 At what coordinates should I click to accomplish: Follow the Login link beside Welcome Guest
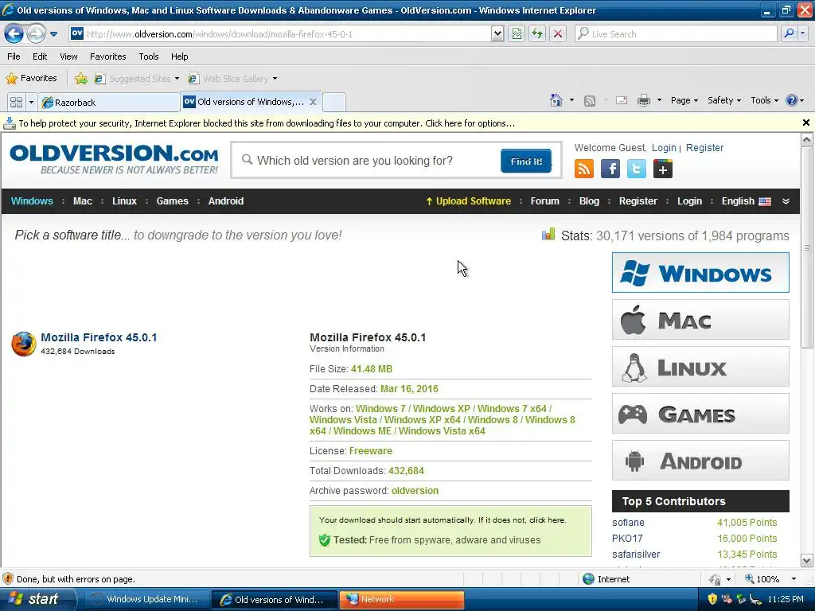(664, 148)
